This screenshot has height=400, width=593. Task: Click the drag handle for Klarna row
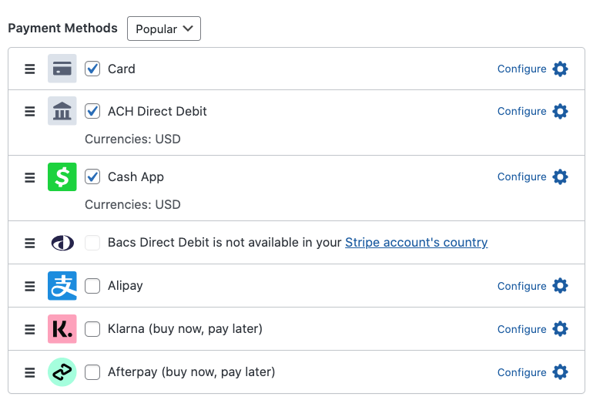[x=30, y=329]
